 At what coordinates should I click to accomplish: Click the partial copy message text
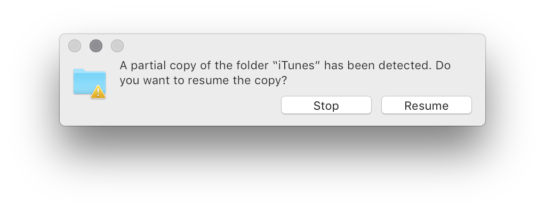(285, 73)
